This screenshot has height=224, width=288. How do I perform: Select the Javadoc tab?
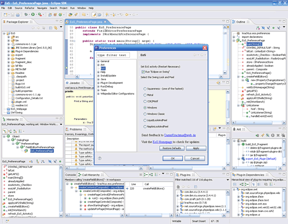(x=75, y=83)
